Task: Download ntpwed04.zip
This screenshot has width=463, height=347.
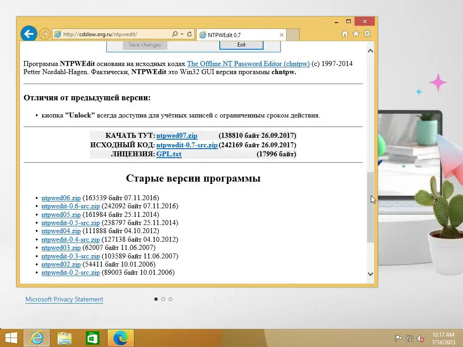Action: point(61,231)
